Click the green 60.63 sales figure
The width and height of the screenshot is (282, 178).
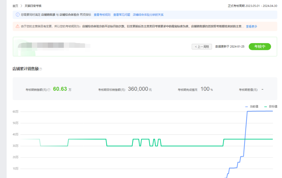click(60, 89)
